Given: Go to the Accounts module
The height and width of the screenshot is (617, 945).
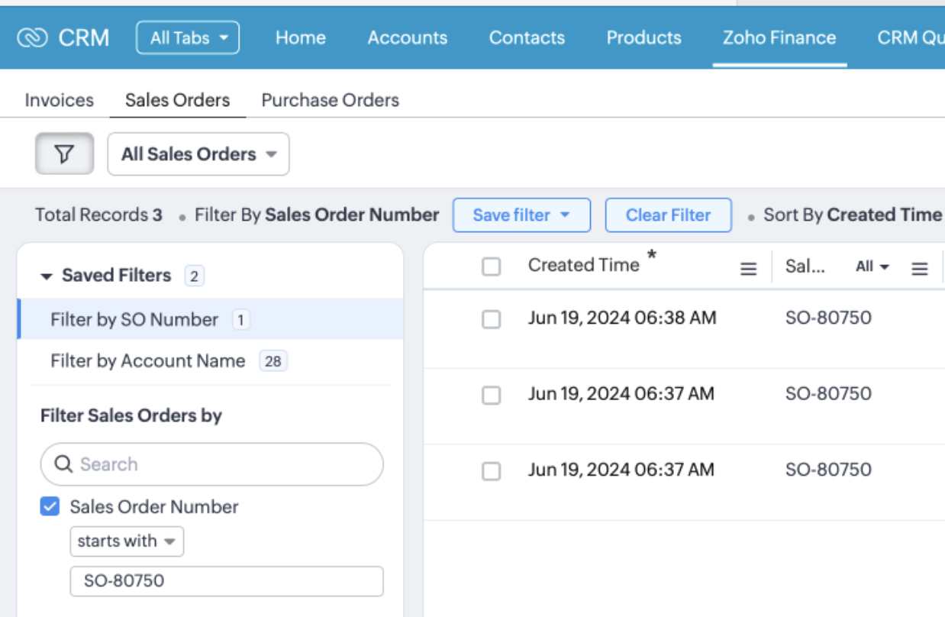Looking at the screenshot, I should click(x=408, y=37).
